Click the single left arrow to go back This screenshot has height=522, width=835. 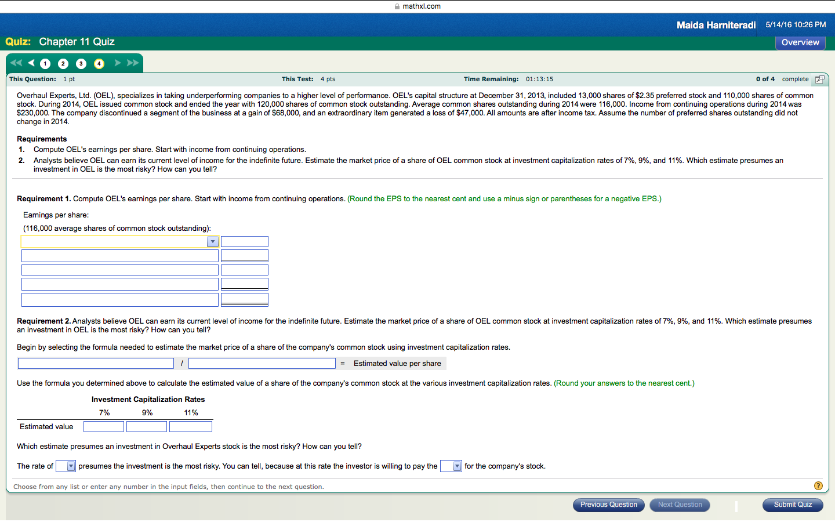coord(31,64)
